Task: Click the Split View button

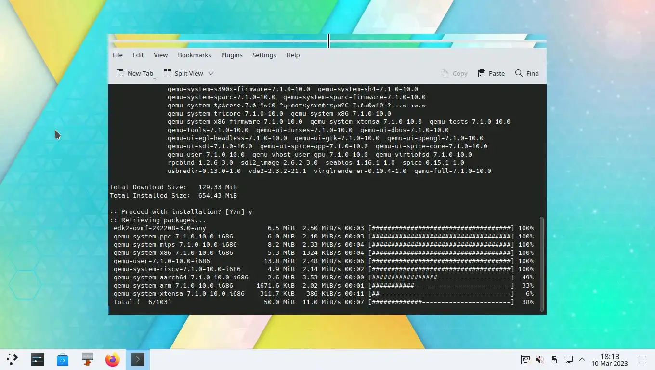Action: pyautogui.click(x=183, y=73)
